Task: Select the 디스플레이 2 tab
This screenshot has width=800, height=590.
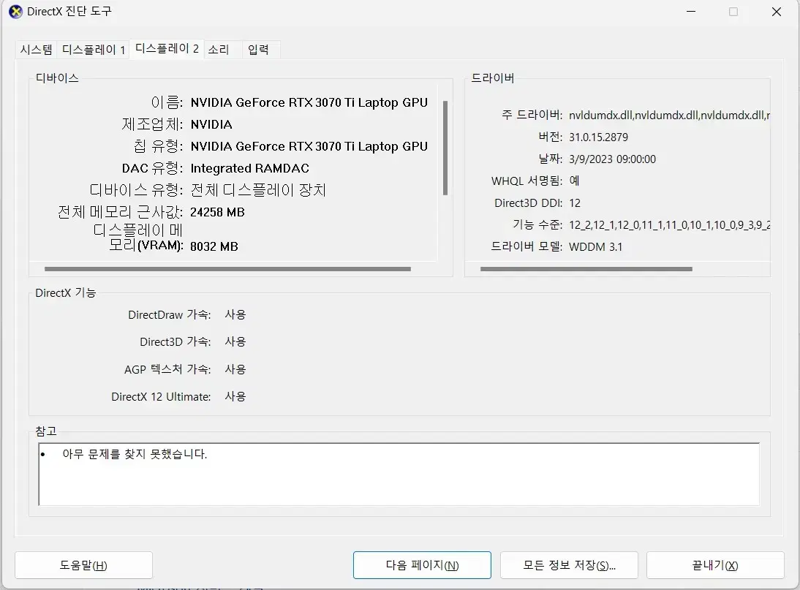Action: [x=167, y=49]
